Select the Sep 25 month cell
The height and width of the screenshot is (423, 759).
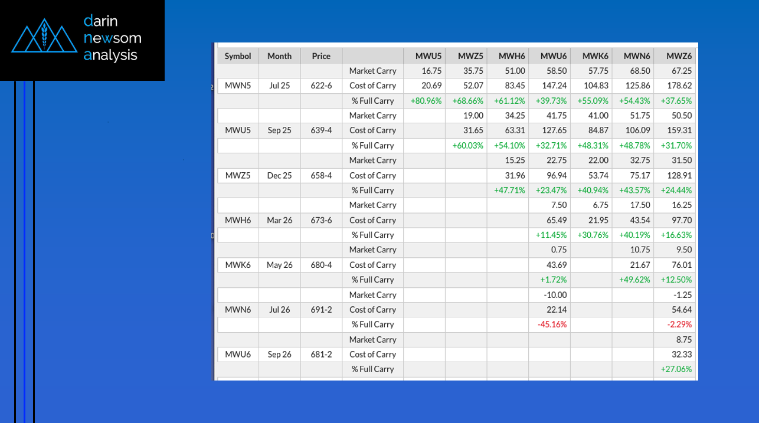(x=279, y=130)
